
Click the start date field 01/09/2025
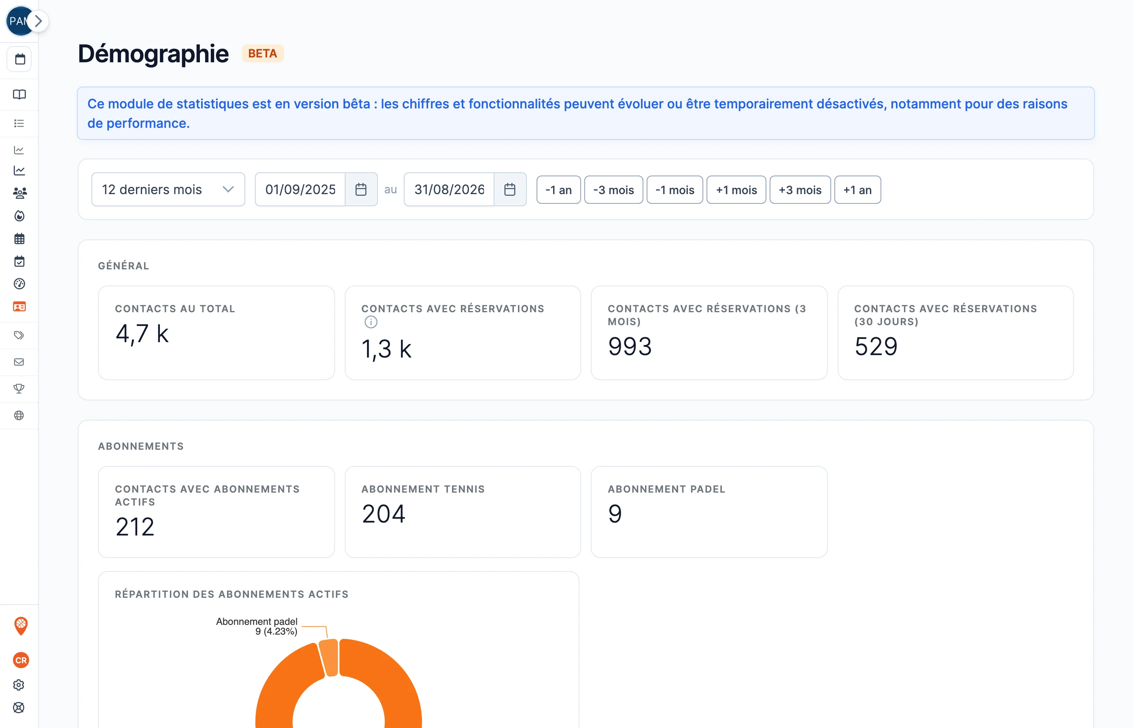(301, 190)
